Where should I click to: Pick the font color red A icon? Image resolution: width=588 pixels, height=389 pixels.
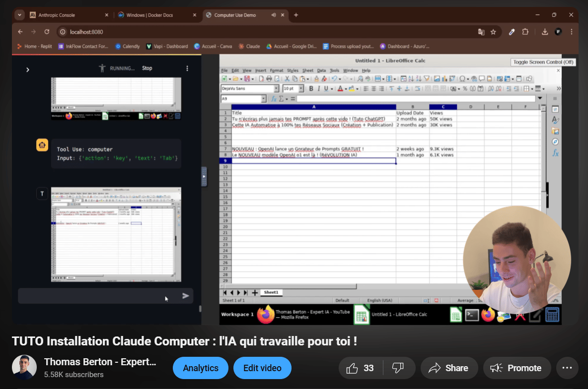[x=341, y=89]
